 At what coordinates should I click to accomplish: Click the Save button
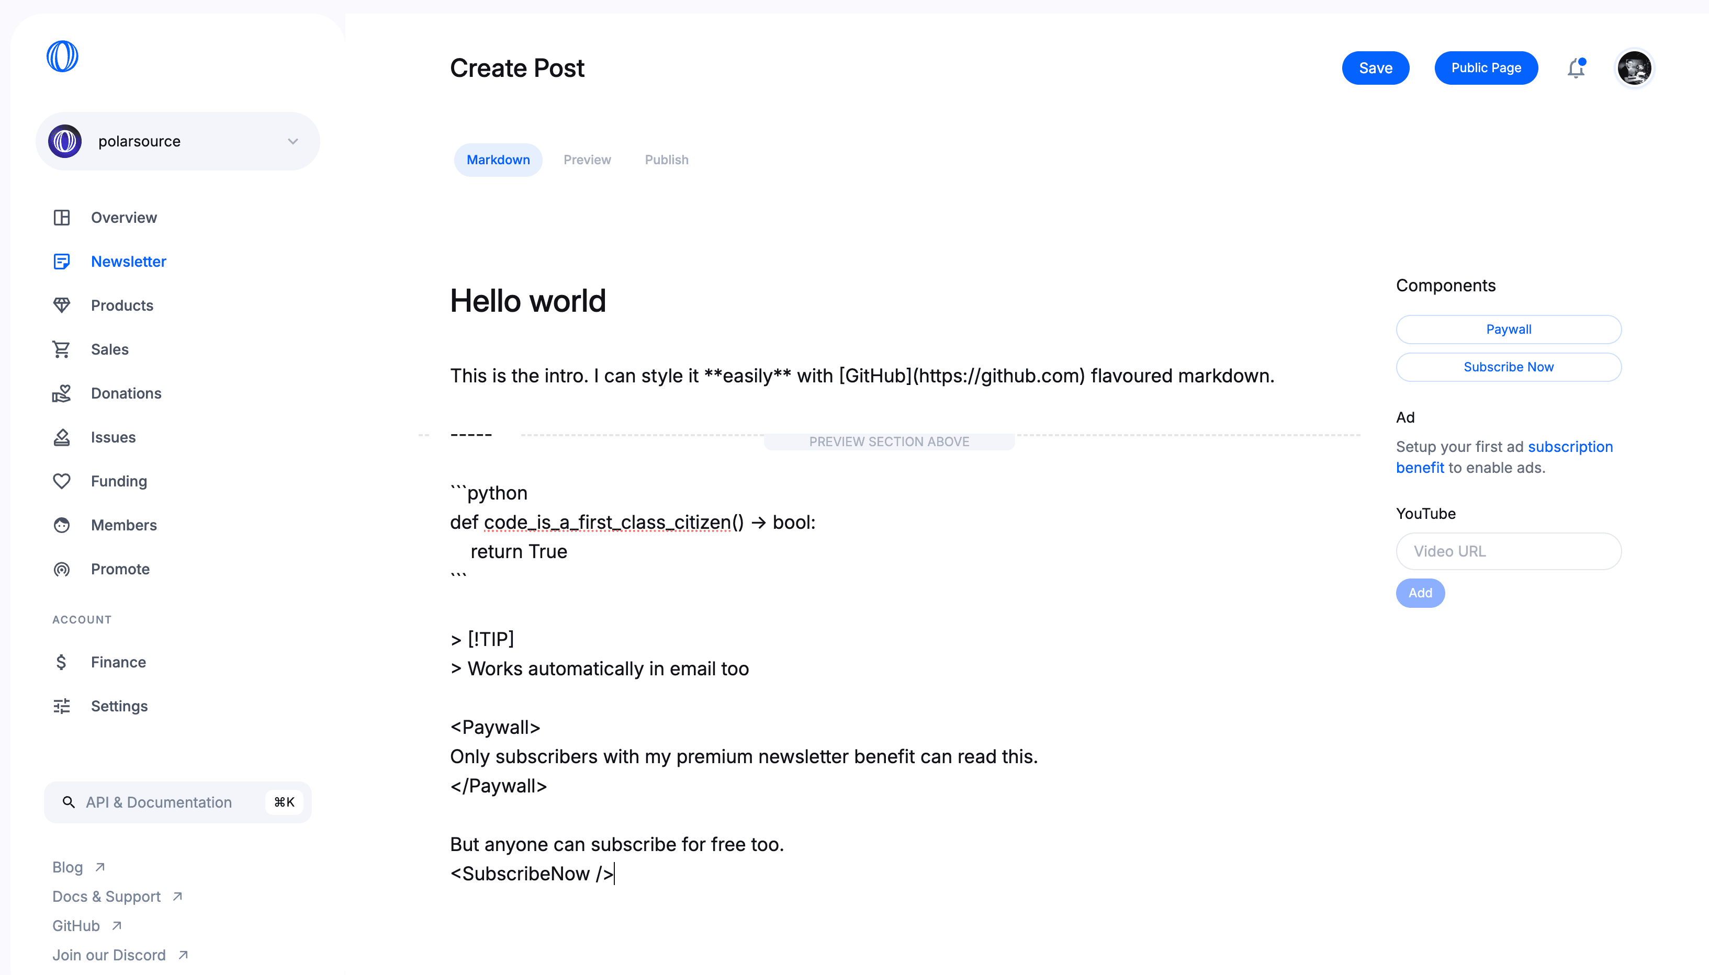point(1376,67)
